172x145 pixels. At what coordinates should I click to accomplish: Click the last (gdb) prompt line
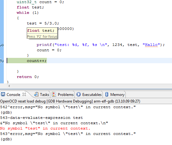tap(6, 139)
